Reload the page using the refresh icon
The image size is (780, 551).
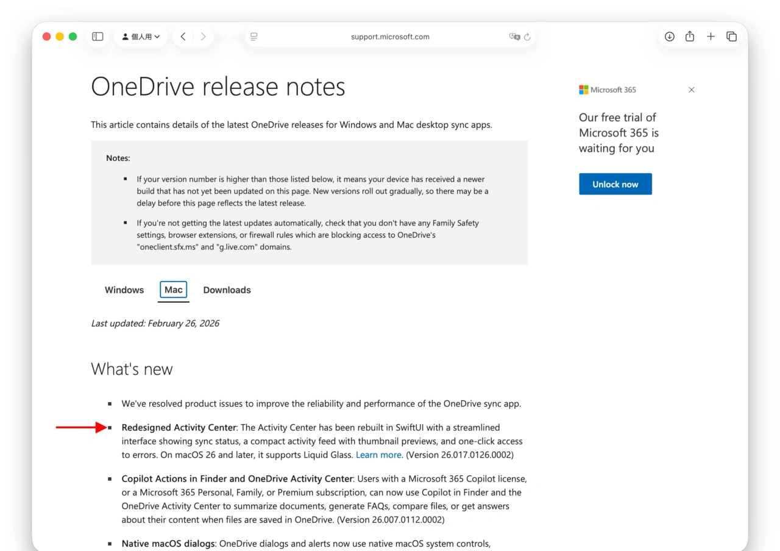point(528,37)
